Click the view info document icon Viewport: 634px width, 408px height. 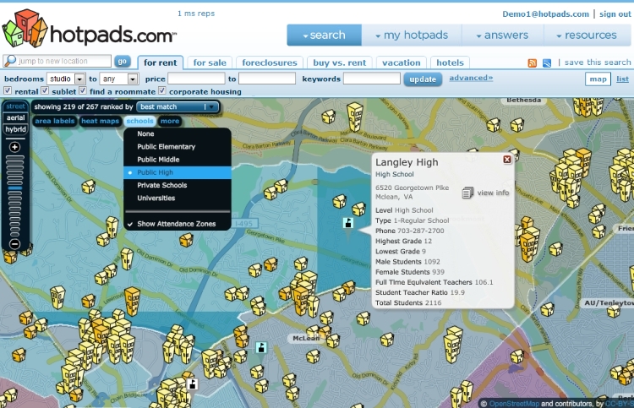(x=467, y=193)
